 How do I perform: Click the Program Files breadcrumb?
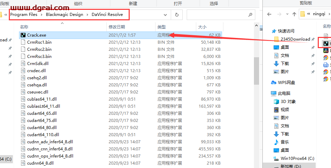pos(24,15)
